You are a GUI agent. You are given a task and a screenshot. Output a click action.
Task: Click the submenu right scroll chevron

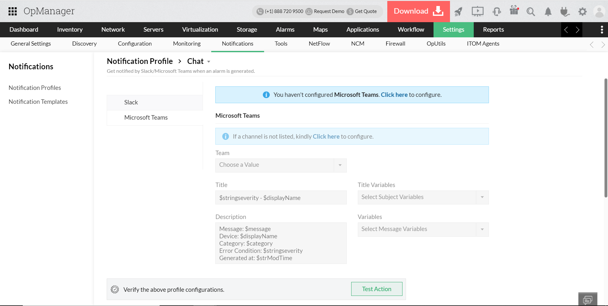603,45
